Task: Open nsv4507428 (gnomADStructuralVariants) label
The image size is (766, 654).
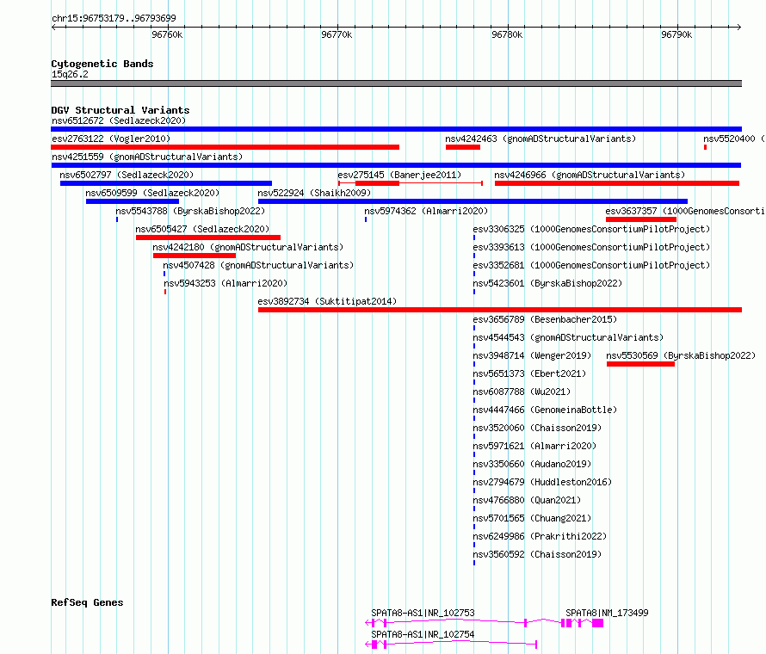Action: (258, 265)
